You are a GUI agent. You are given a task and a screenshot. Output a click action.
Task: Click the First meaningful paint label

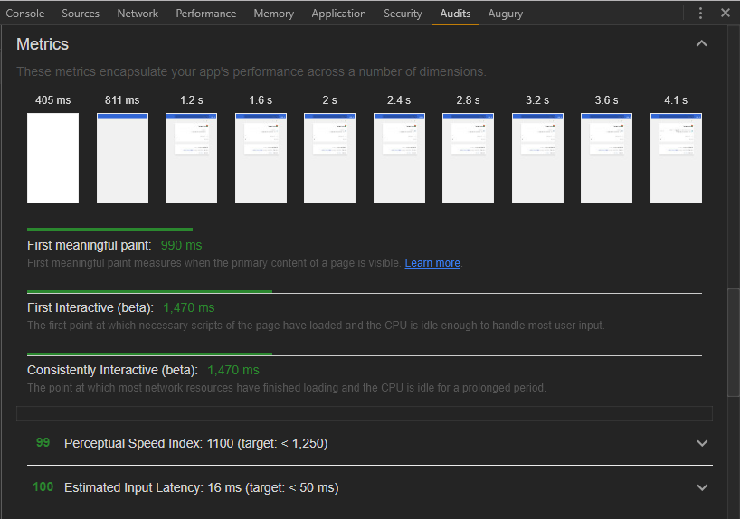point(90,245)
